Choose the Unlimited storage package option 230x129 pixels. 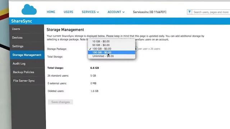click(x=111, y=56)
